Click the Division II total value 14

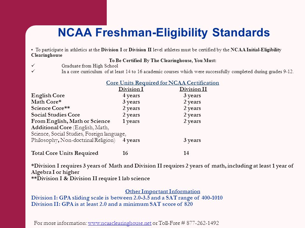point(186,153)
